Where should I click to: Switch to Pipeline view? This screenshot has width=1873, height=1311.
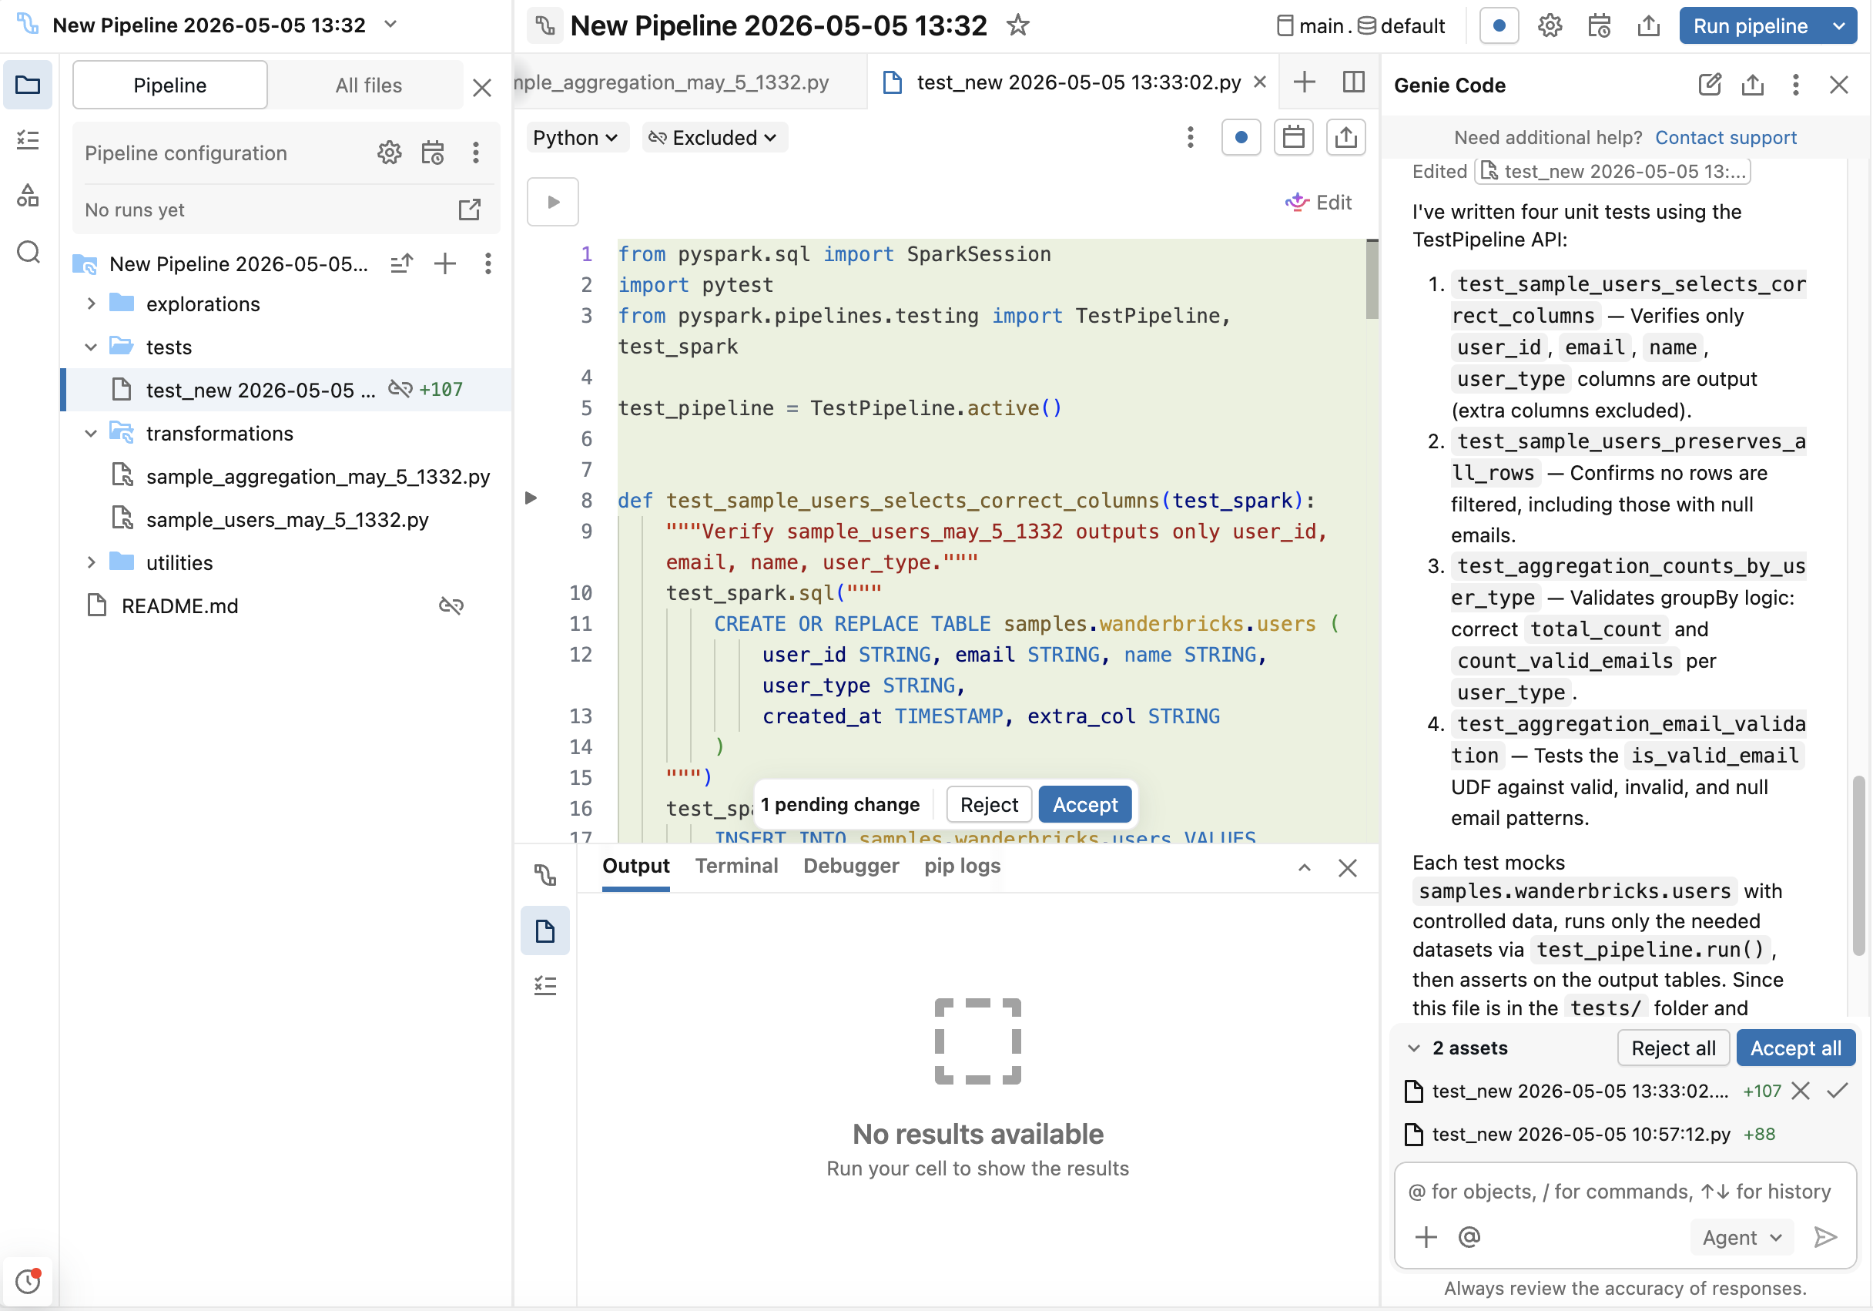coord(169,85)
